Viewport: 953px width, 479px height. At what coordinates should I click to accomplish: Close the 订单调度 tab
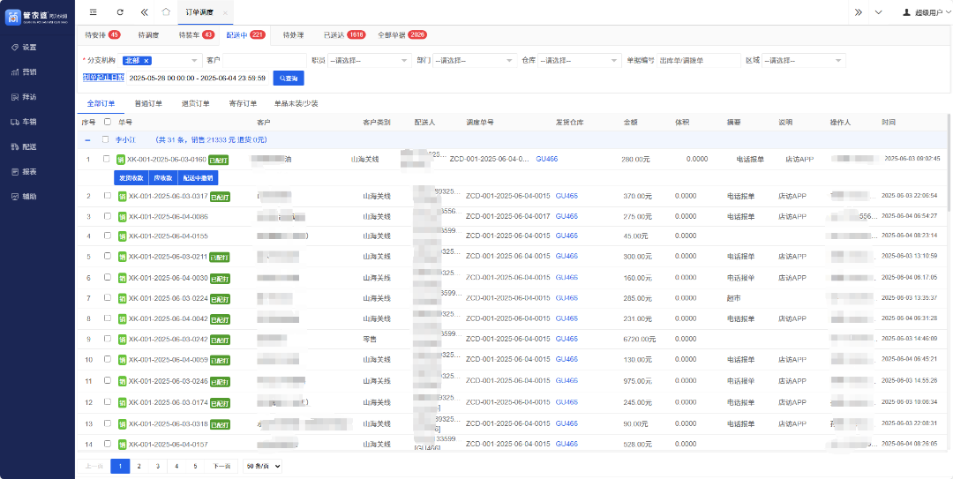pos(225,12)
